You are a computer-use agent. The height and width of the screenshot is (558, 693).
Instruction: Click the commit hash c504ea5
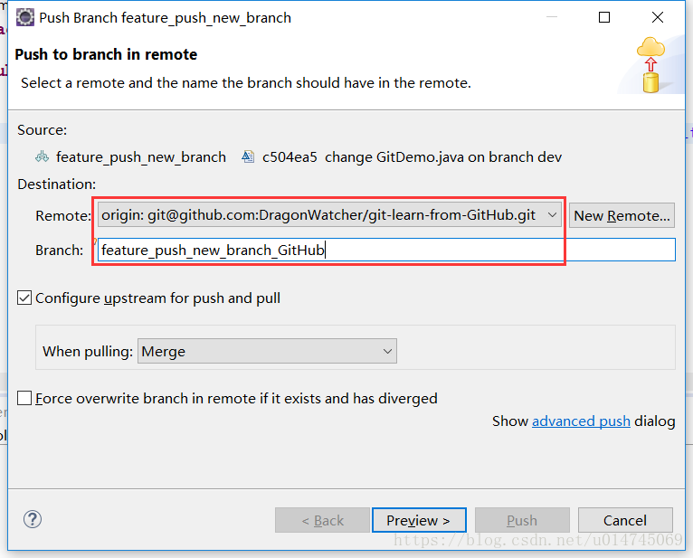point(290,156)
